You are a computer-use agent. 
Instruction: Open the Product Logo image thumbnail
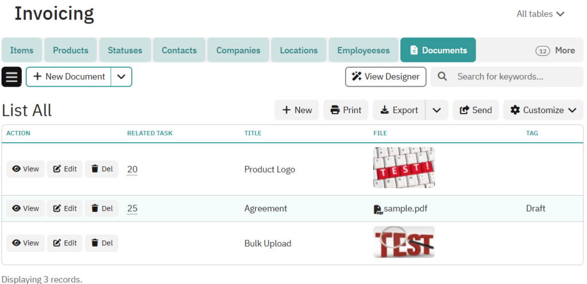click(x=404, y=168)
